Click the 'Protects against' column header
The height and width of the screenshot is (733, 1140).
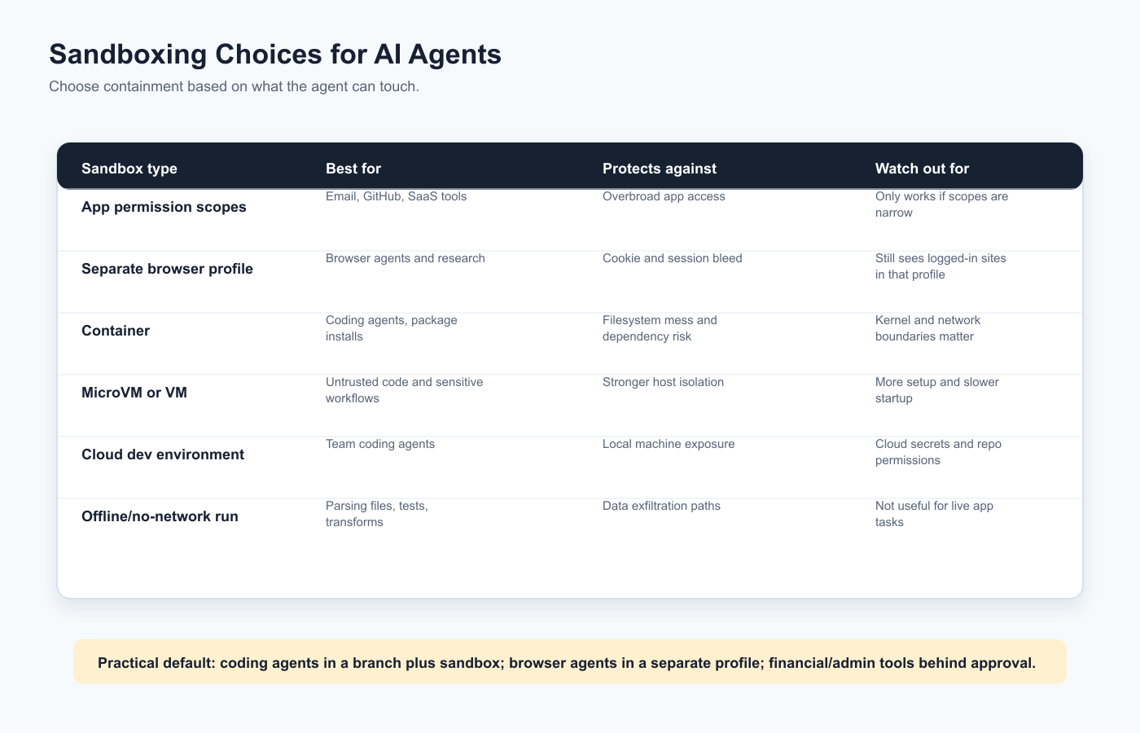tap(660, 169)
